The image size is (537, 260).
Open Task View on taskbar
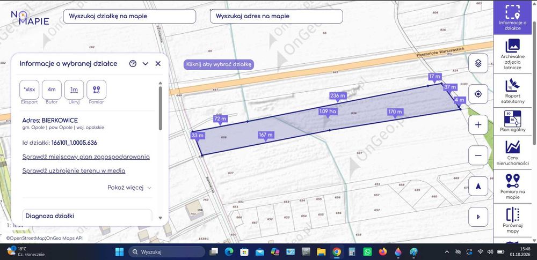click(214, 252)
